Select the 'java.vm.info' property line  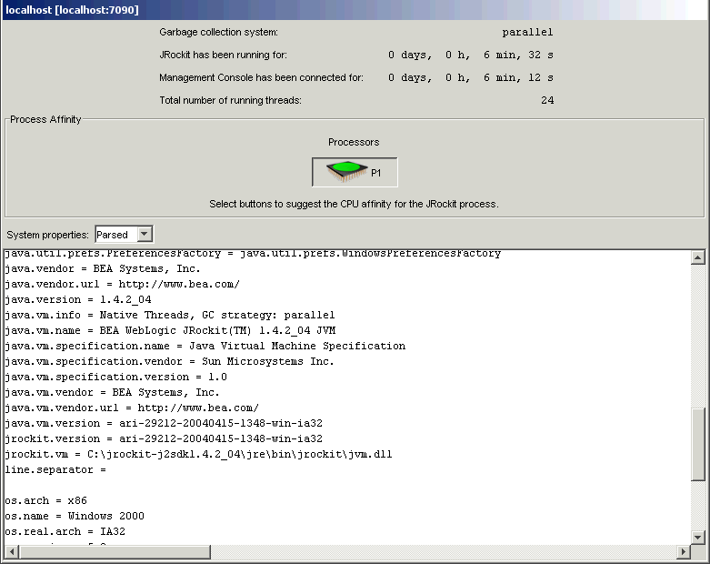pos(170,315)
